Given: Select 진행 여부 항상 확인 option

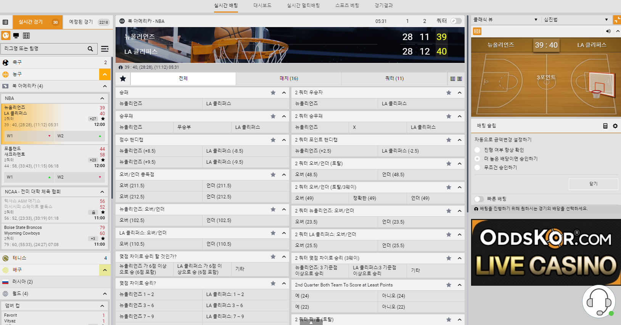Looking at the screenshot, I should tap(477, 150).
